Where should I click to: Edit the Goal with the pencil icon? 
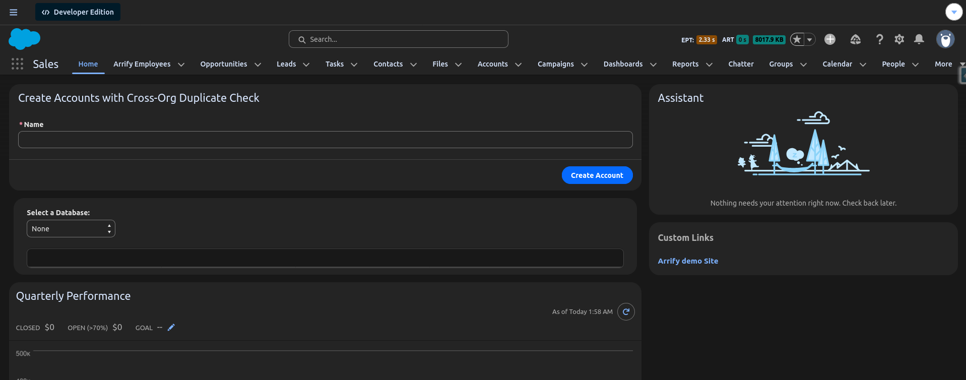(x=171, y=328)
